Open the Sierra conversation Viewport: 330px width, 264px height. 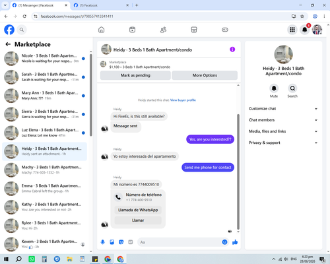(45, 114)
